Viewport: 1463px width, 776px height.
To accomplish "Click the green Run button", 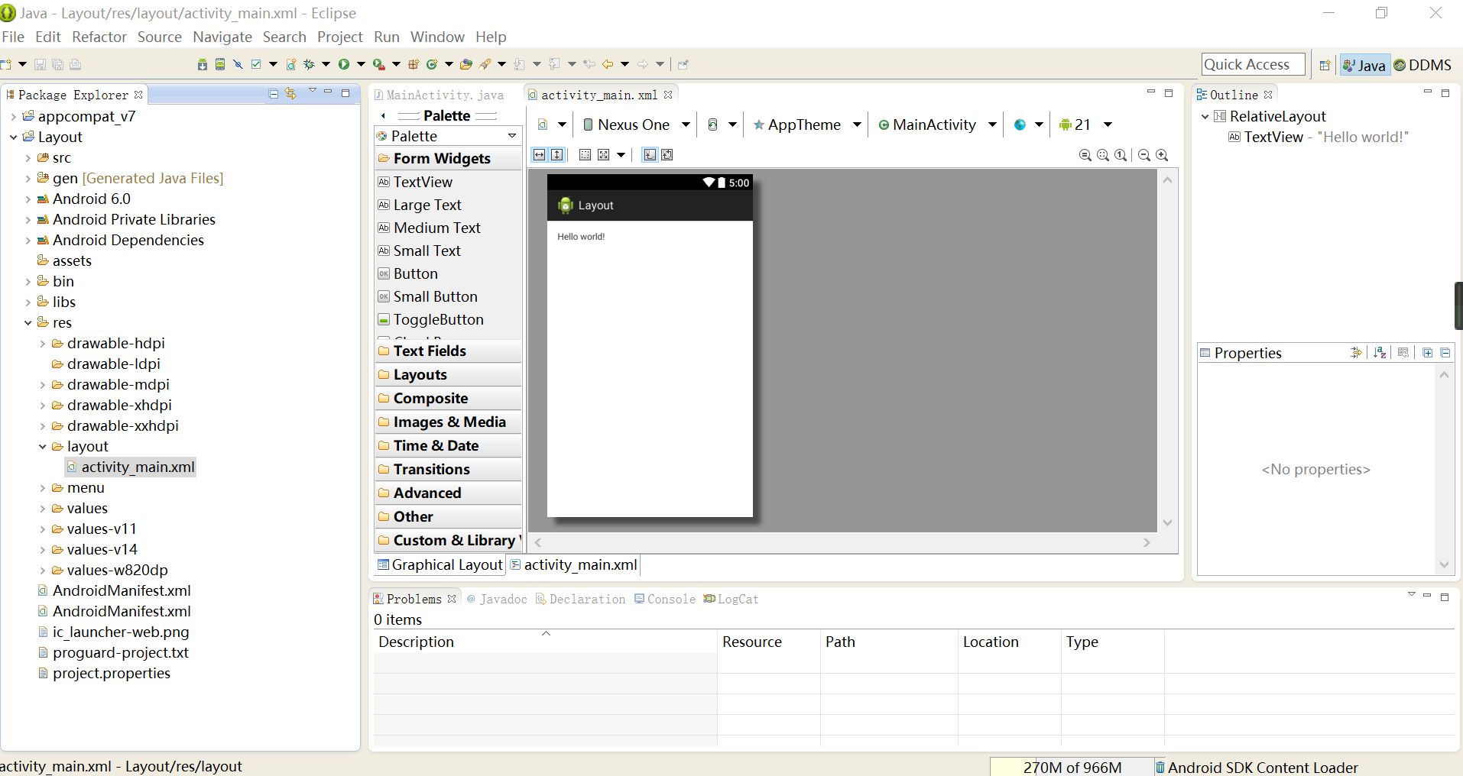I will tap(344, 64).
